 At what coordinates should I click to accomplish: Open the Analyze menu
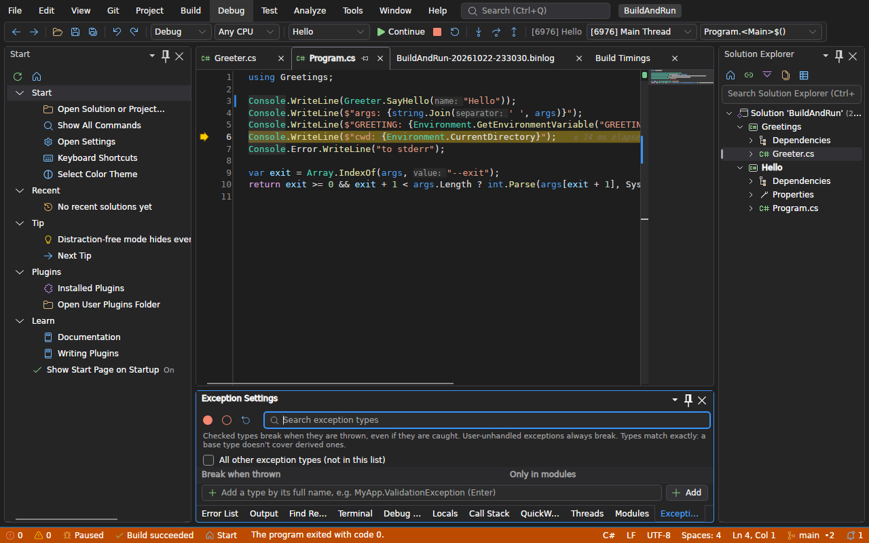click(x=310, y=10)
